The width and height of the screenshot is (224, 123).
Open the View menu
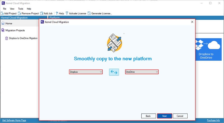12,9
